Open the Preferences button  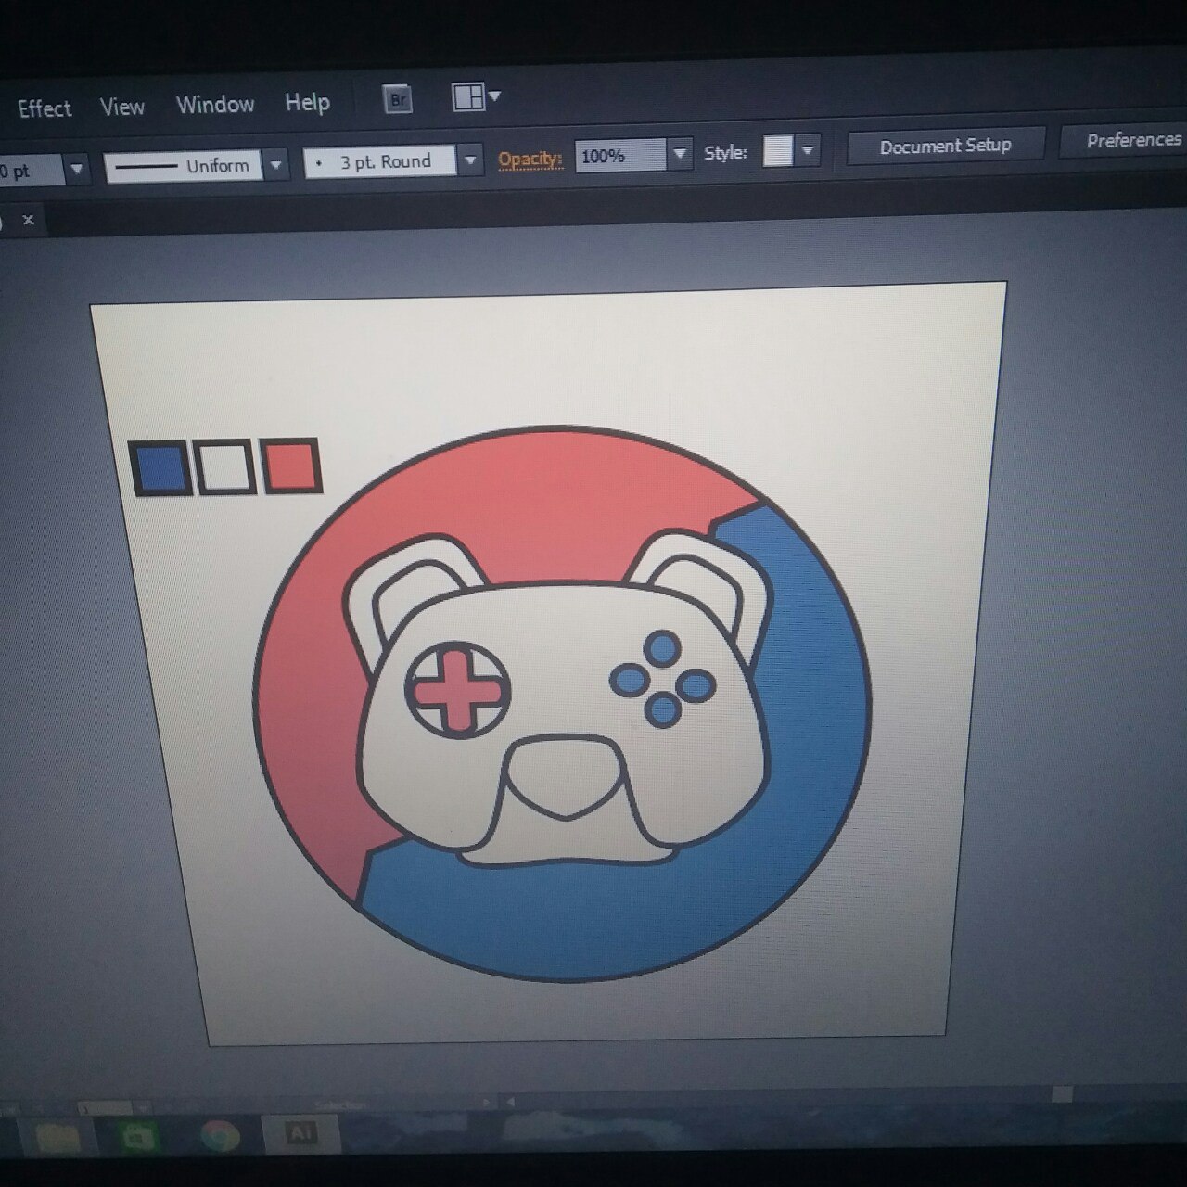coord(1127,141)
